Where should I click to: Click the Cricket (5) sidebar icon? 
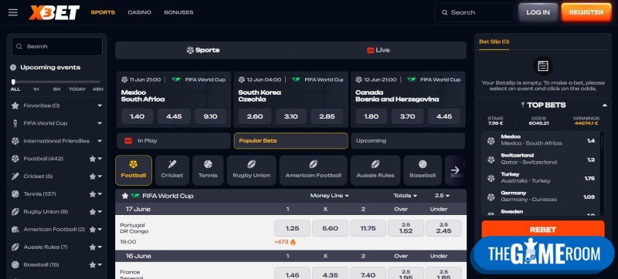click(x=15, y=176)
